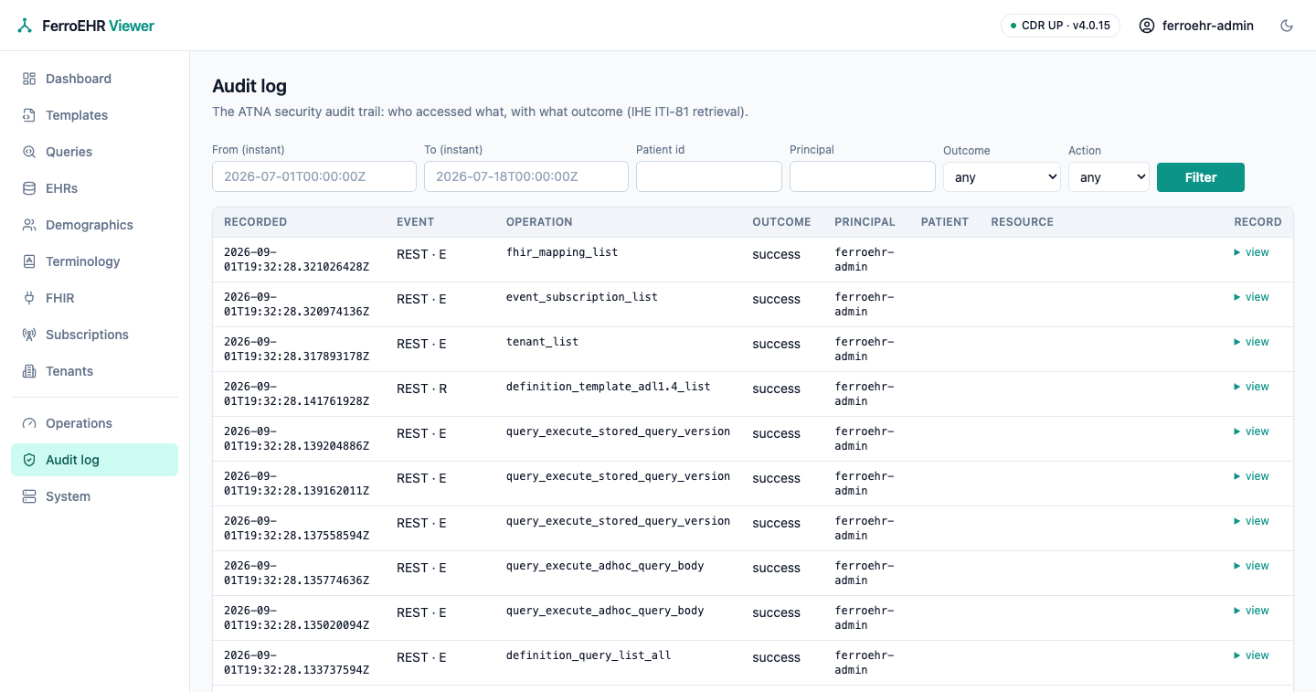Apply filters with Filter button
The height and width of the screenshot is (692, 1316).
pyautogui.click(x=1201, y=177)
